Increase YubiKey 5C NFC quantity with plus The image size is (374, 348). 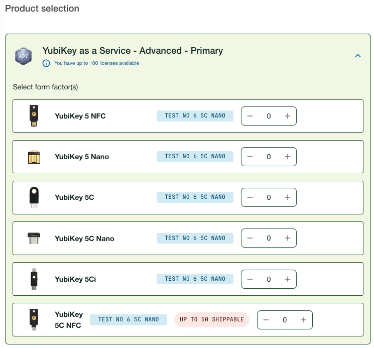pos(304,320)
